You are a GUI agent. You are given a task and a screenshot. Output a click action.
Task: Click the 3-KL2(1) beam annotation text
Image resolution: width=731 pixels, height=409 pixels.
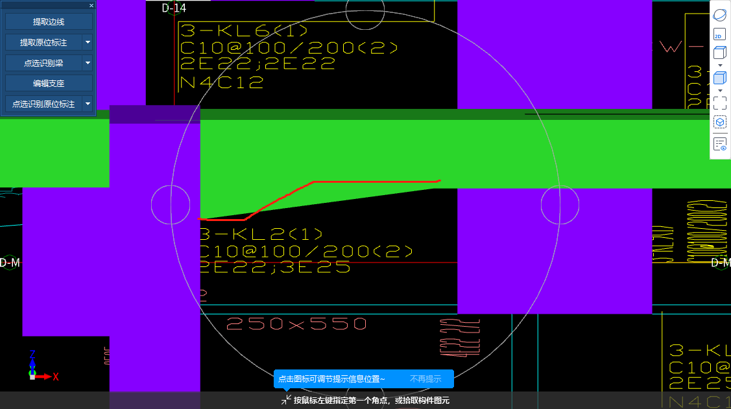pyautogui.click(x=261, y=234)
